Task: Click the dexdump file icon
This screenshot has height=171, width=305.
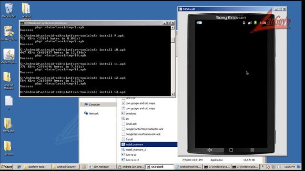Action: (x=123, y=114)
